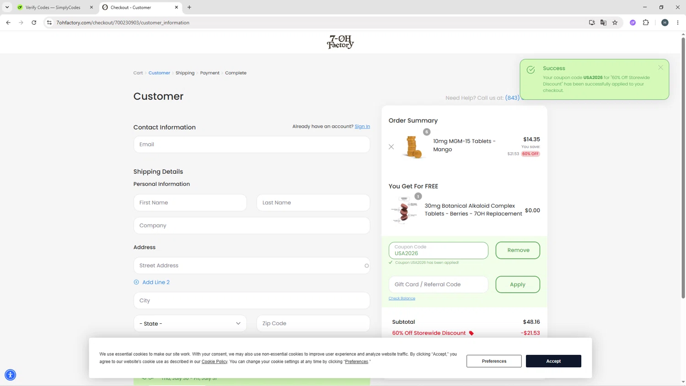Remove the USA2026 coupon
686x386 pixels.
pyautogui.click(x=518, y=250)
